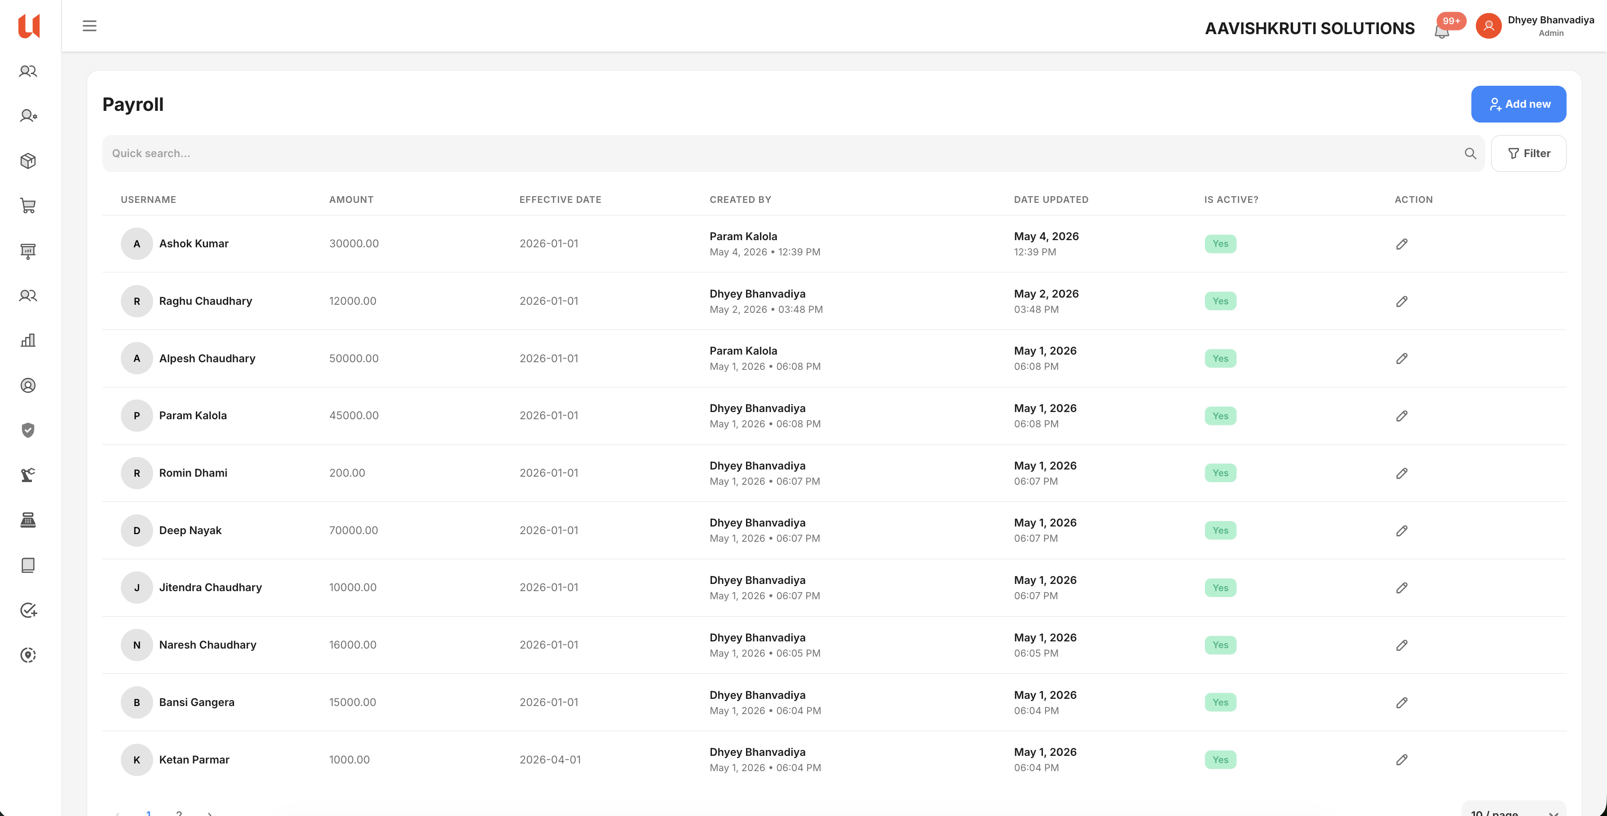
Task: Click amount 70000.00 for Deep Nayak
Action: pos(353,531)
